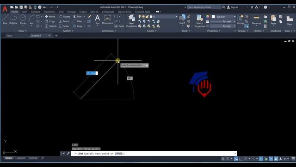296x167 pixels.
Task: Open the Manage ribbon tab
Action: (x=71, y=12)
